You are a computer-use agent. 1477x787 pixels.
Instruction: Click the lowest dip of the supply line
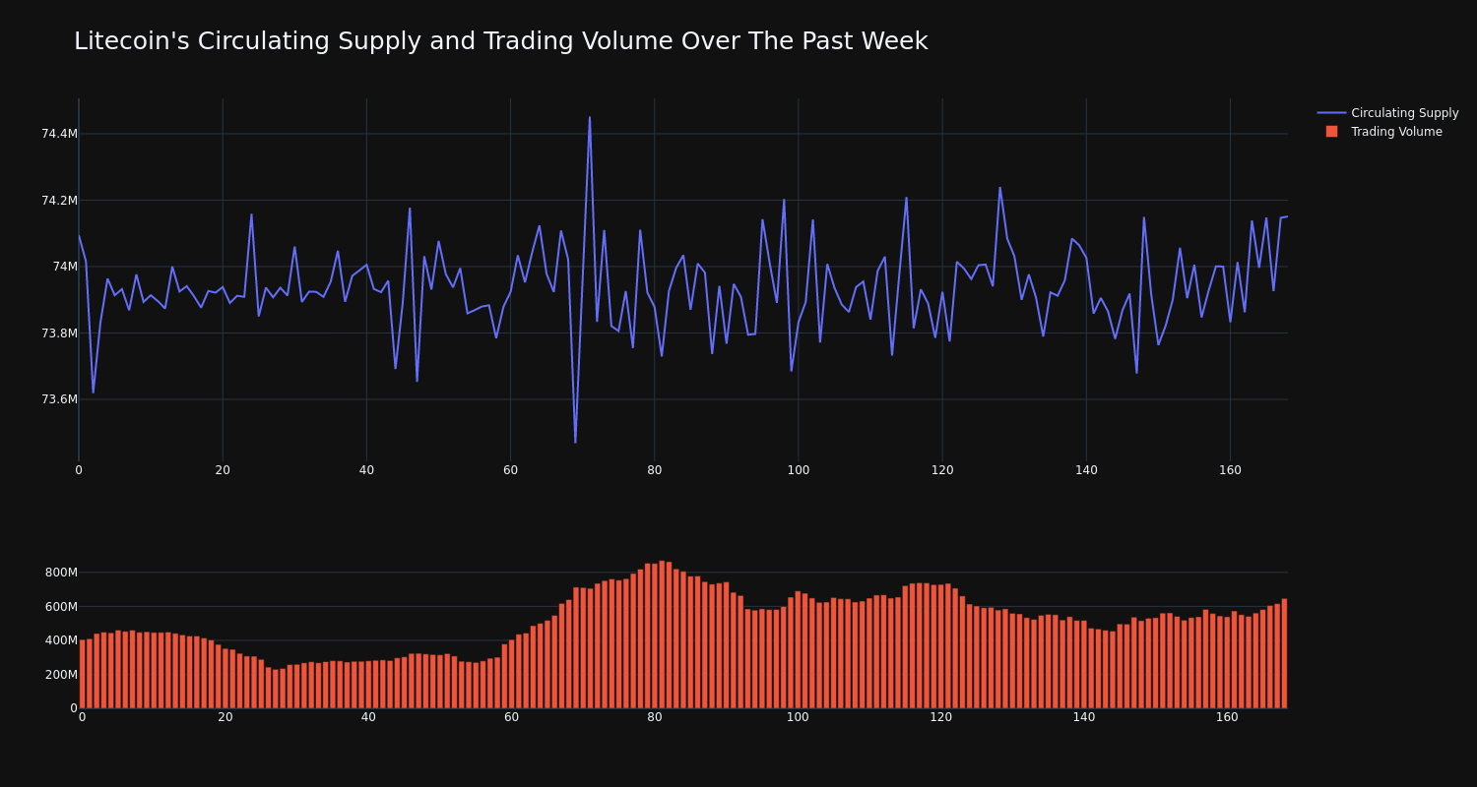[x=576, y=442]
